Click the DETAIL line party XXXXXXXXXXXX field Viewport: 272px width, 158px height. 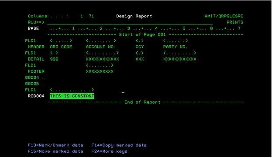(180, 59)
